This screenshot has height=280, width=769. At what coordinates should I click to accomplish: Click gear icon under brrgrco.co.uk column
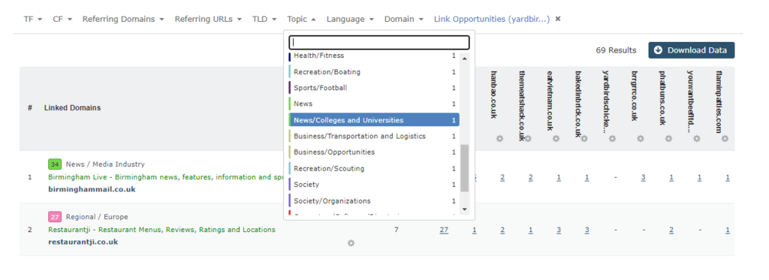(640, 139)
